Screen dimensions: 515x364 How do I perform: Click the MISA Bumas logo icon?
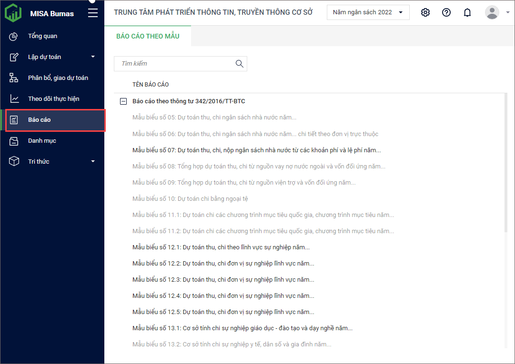13,13
